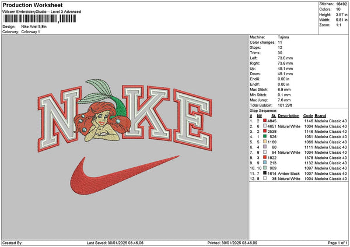Select the Zoom value '1:1'

(x=338, y=25)
